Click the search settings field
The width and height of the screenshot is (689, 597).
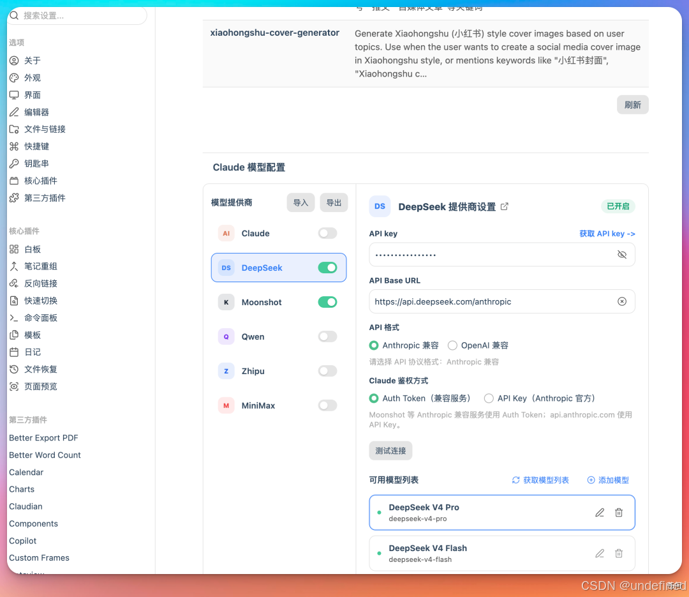tap(77, 16)
